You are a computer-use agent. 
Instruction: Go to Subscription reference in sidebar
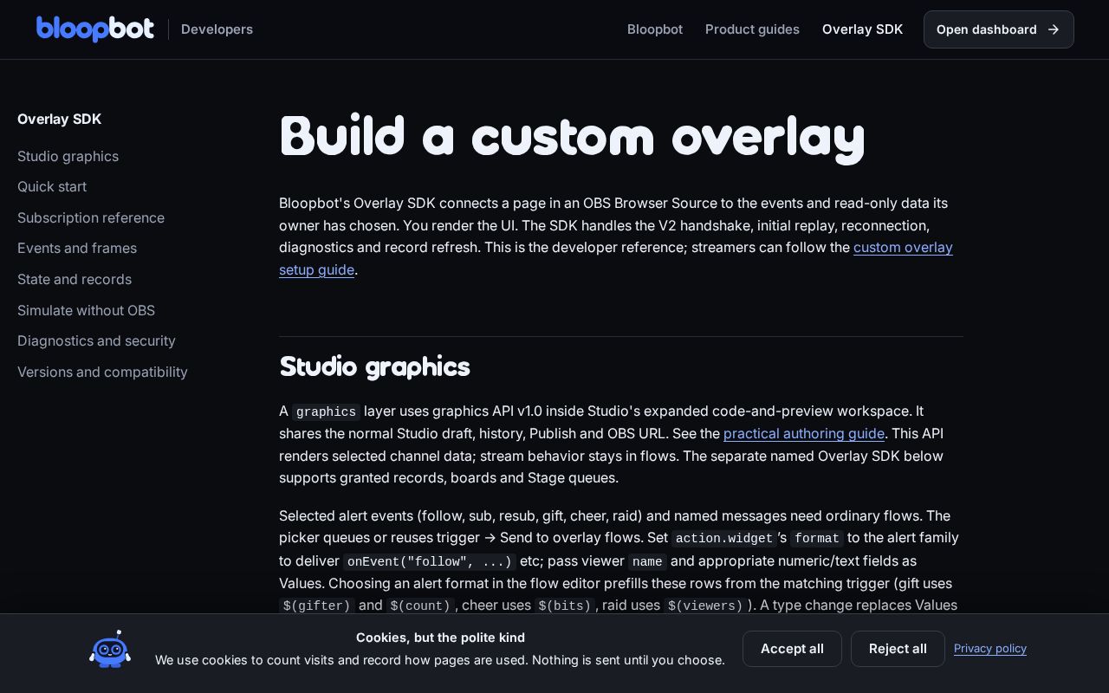pyautogui.click(x=91, y=217)
